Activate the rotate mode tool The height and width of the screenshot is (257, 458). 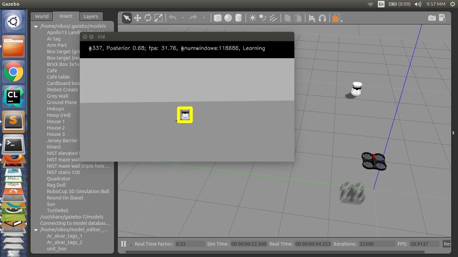[148, 18]
